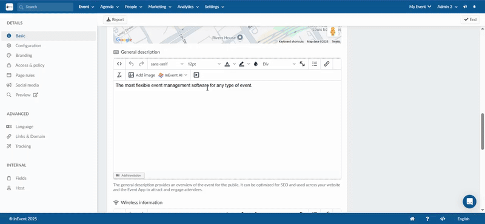Click Keyboard shortcuts on the map
The width and height of the screenshot is (485, 224).
[x=291, y=41]
